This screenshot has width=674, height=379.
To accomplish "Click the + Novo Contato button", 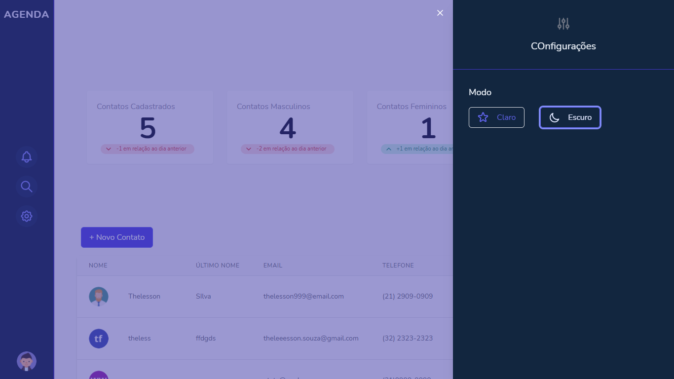I will click(x=117, y=237).
